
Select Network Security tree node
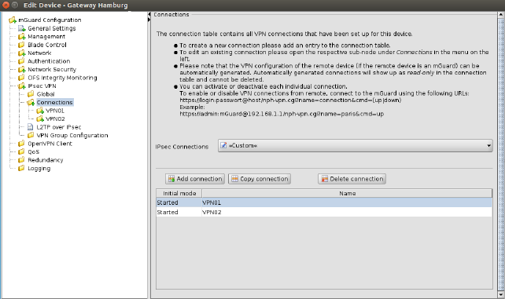52,69
